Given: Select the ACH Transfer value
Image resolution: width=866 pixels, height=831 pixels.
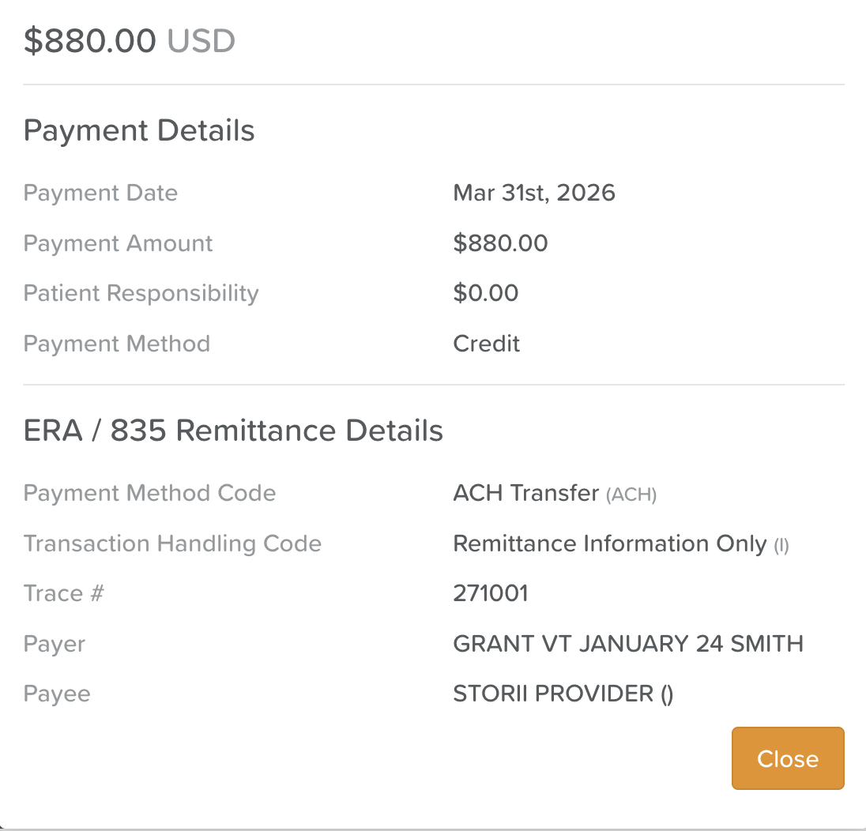Looking at the screenshot, I should click(525, 493).
